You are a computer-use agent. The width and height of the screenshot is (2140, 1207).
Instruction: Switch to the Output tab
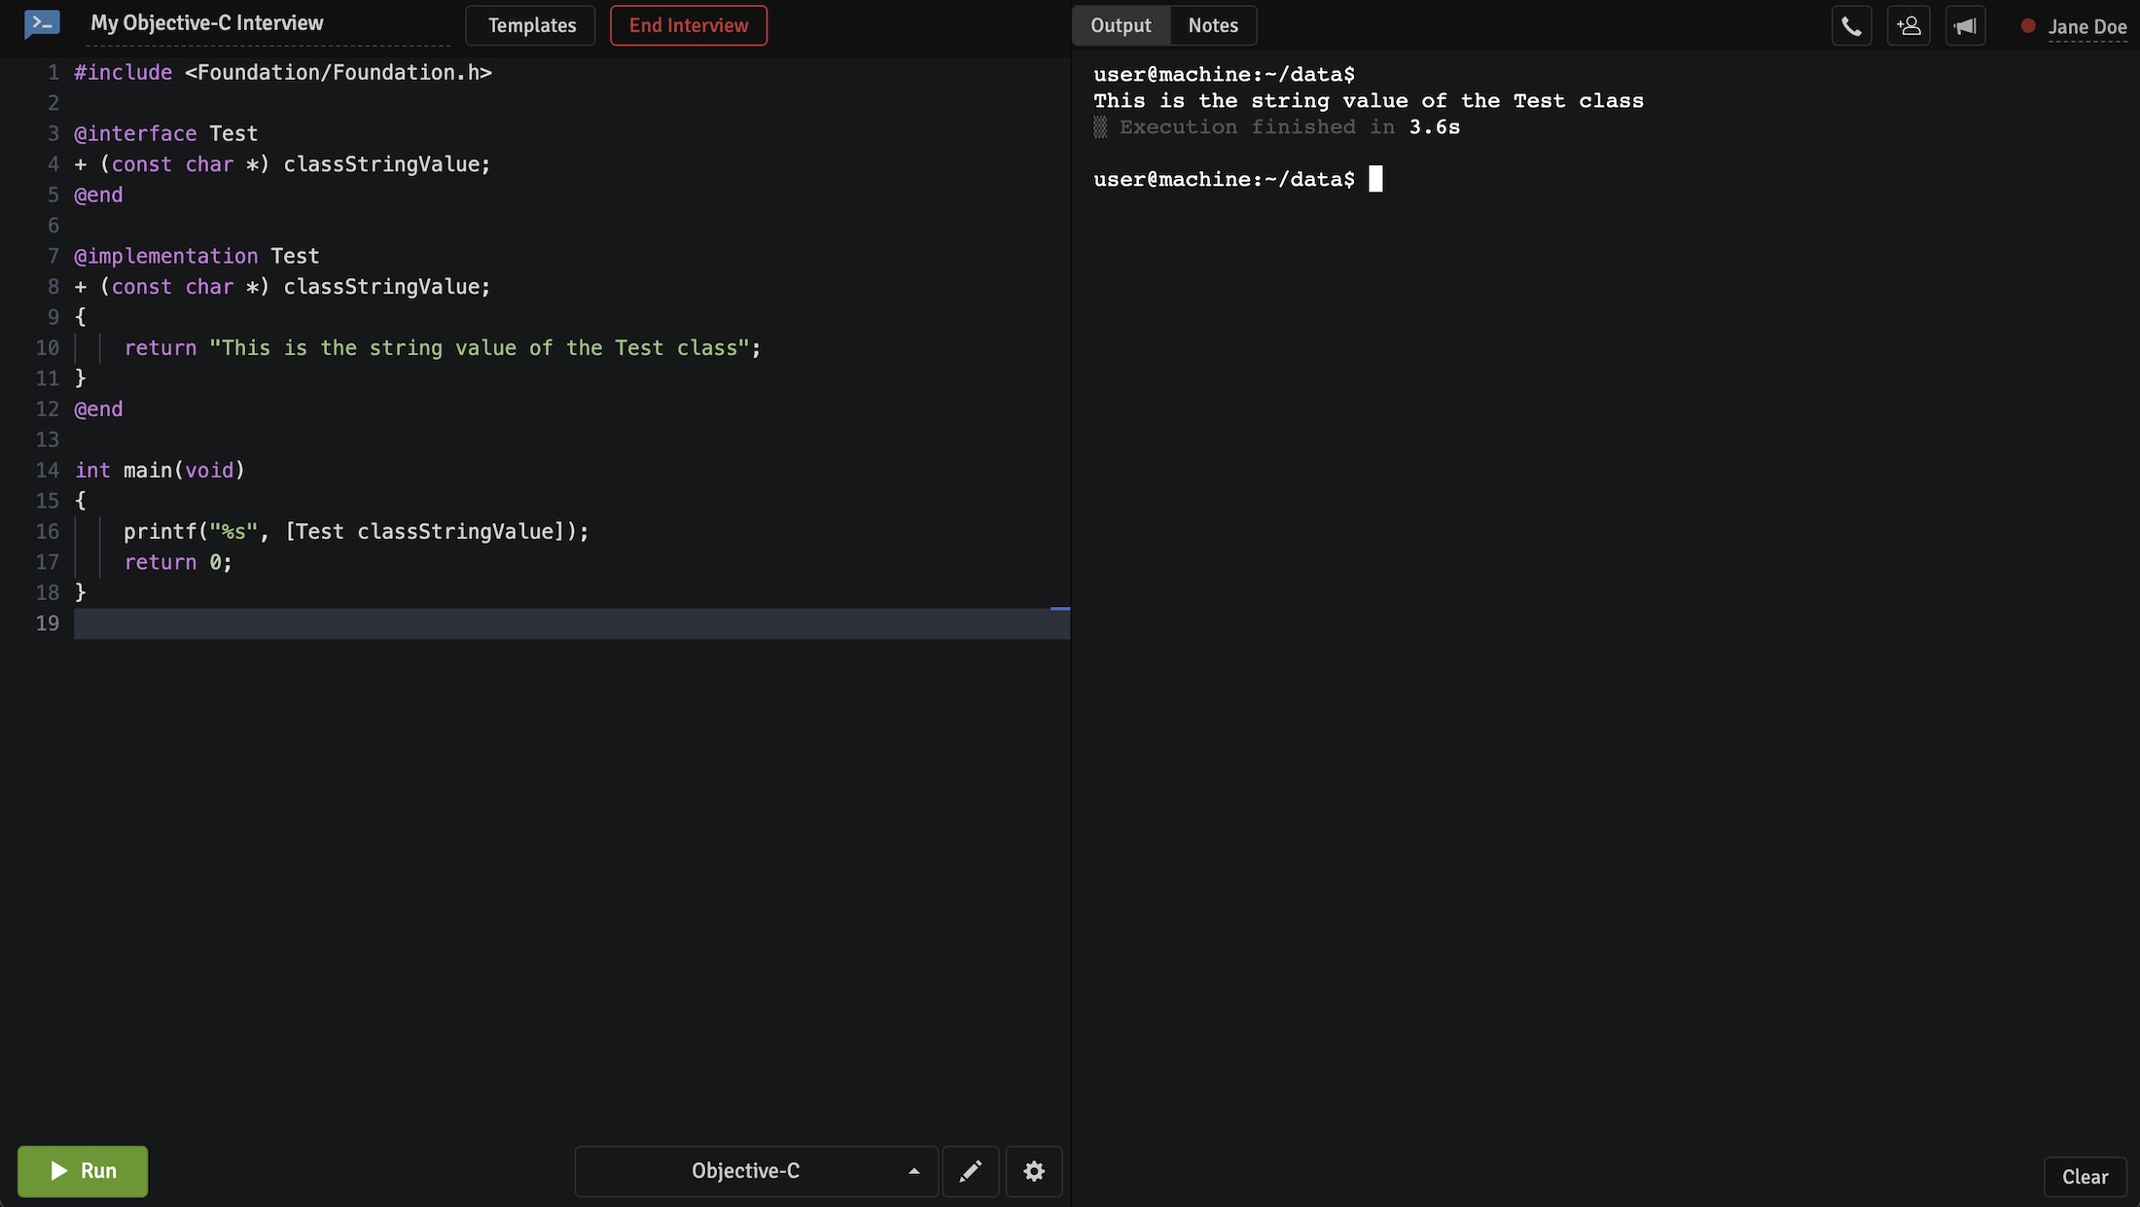coord(1120,25)
